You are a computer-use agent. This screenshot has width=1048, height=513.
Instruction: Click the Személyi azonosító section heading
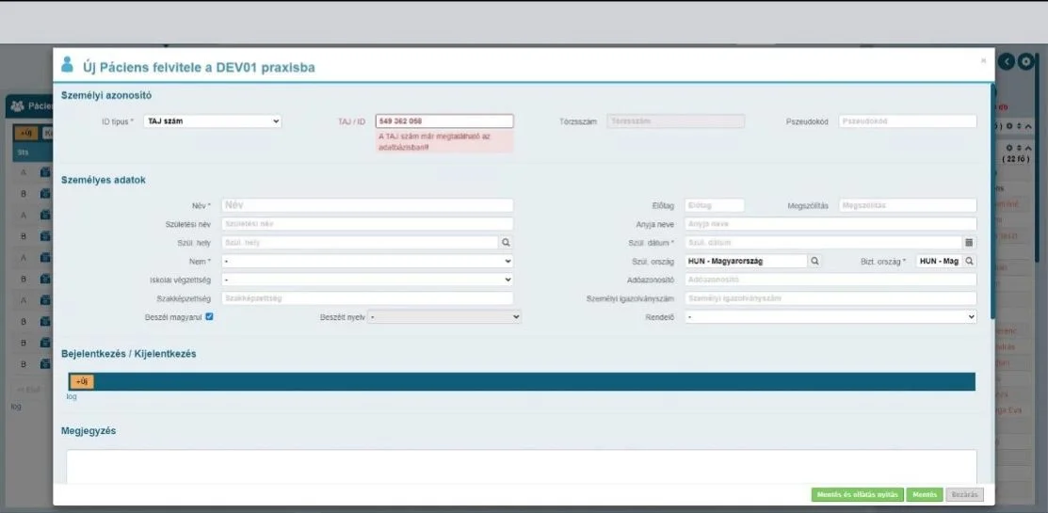[x=106, y=95]
